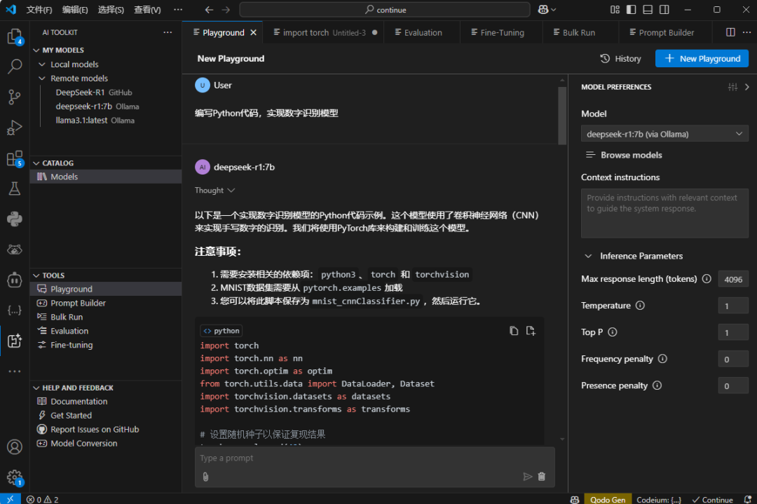Toggle the secondary side bar

click(x=664, y=10)
